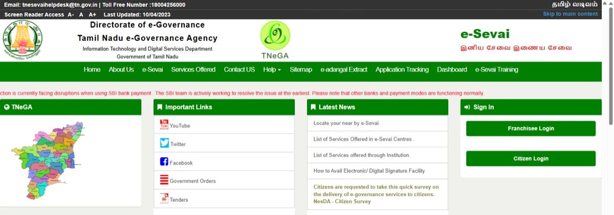Open the Tamil Nadu districts map
The height and width of the screenshot is (215, 614).
48,160
